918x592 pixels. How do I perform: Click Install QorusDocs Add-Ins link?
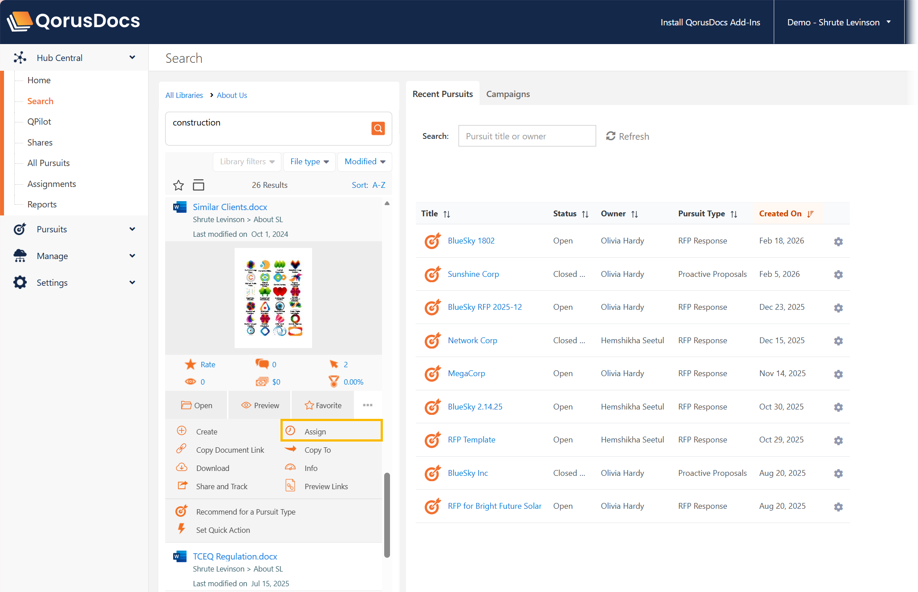[710, 22]
